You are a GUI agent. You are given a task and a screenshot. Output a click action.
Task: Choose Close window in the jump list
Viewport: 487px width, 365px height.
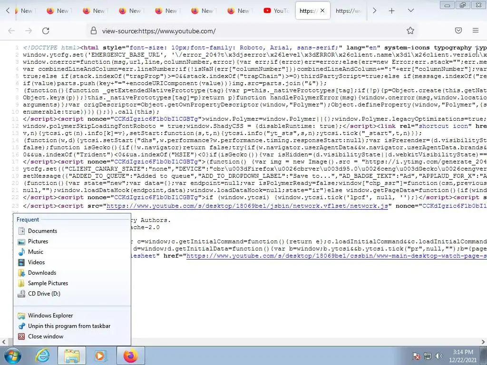point(72,336)
